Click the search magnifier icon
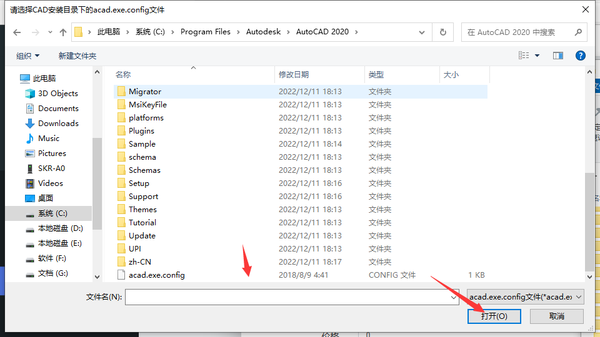The height and width of the screenshot is (337, 600). click(577, 32)
